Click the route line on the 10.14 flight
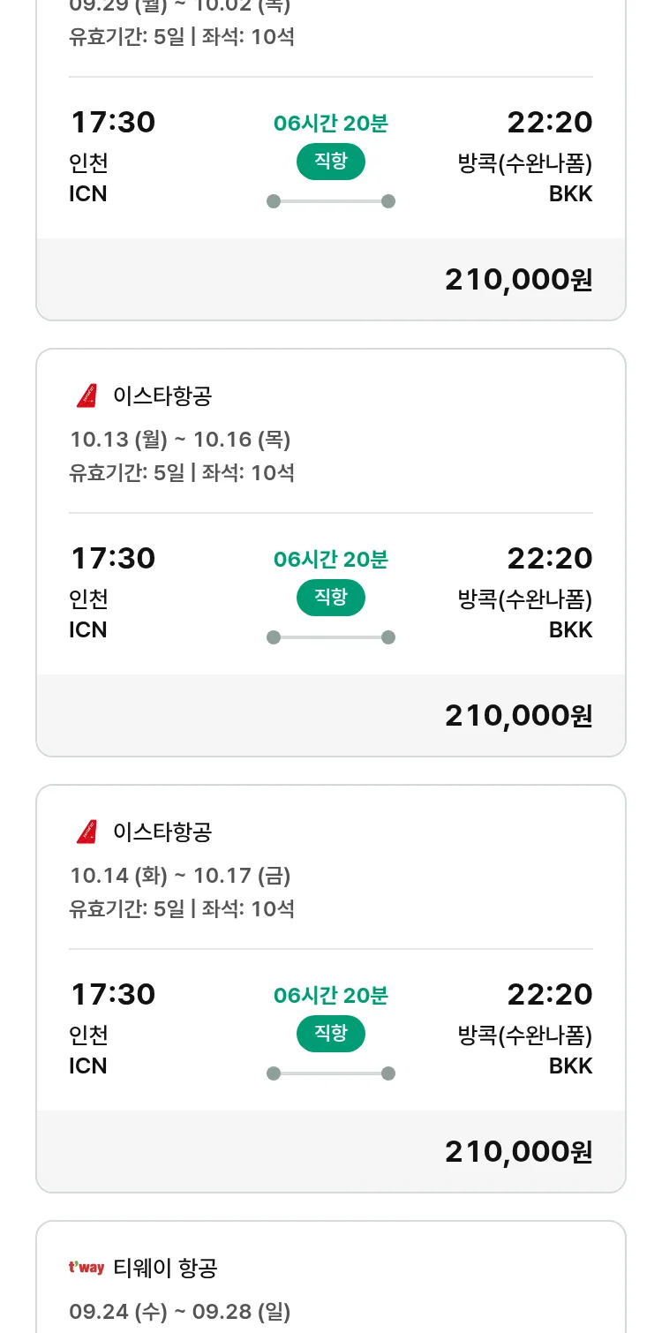662x1333 pixels. 330,1073
